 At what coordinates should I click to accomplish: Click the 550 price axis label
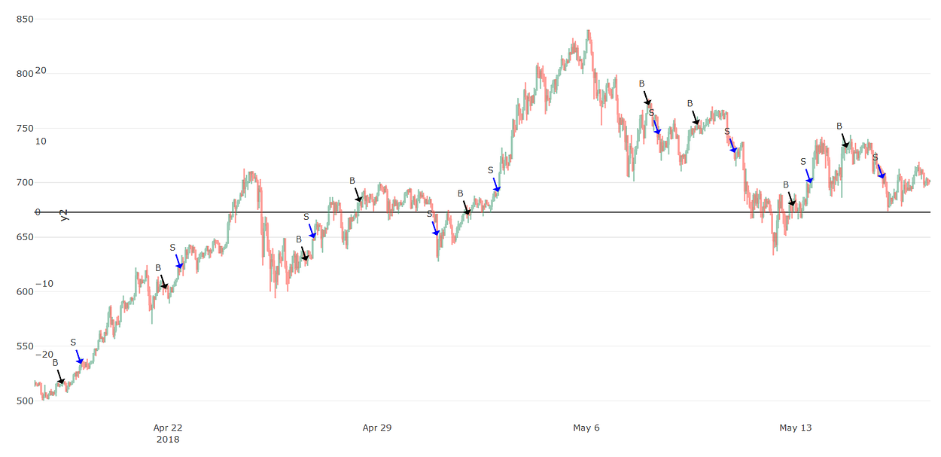(24, 346)
